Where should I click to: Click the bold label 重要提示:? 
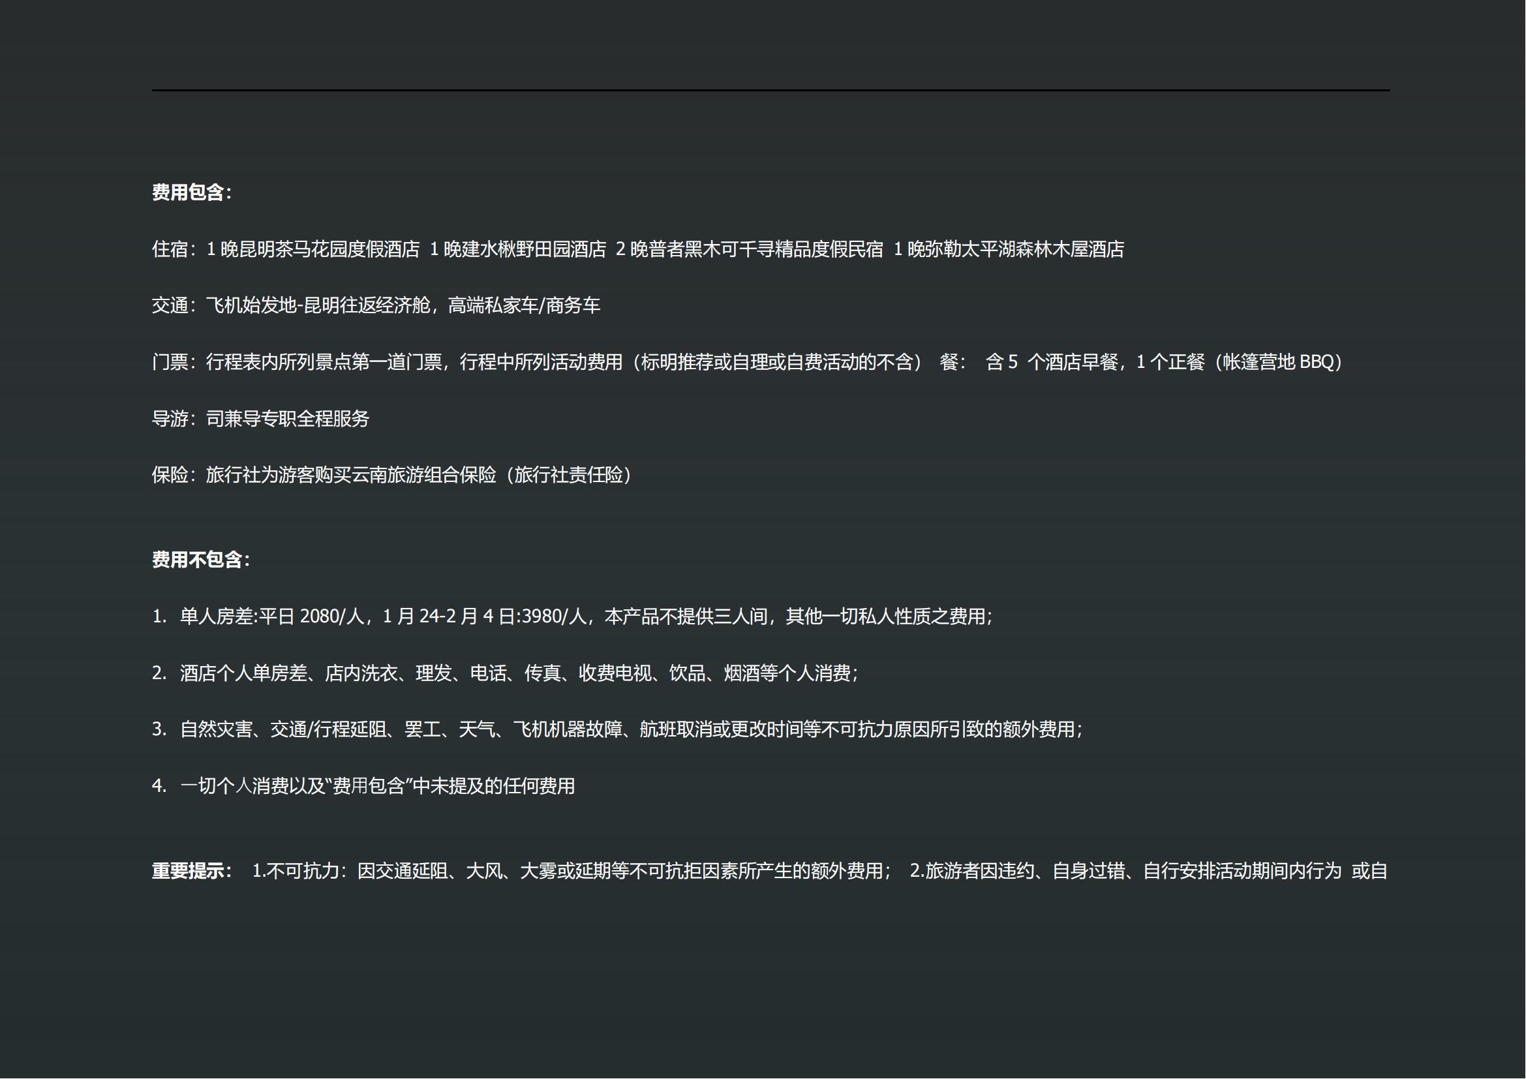pos(192,871)
